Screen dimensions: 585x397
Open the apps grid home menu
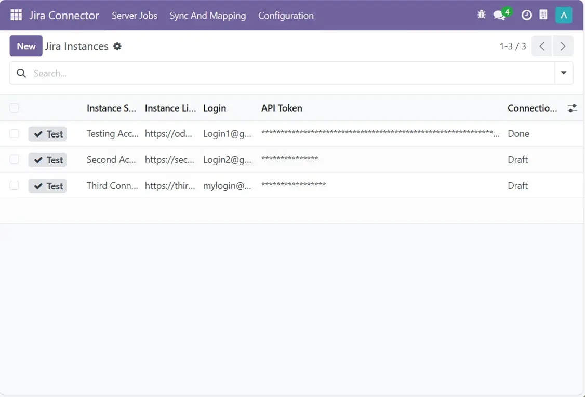click(x=16, y=15)
